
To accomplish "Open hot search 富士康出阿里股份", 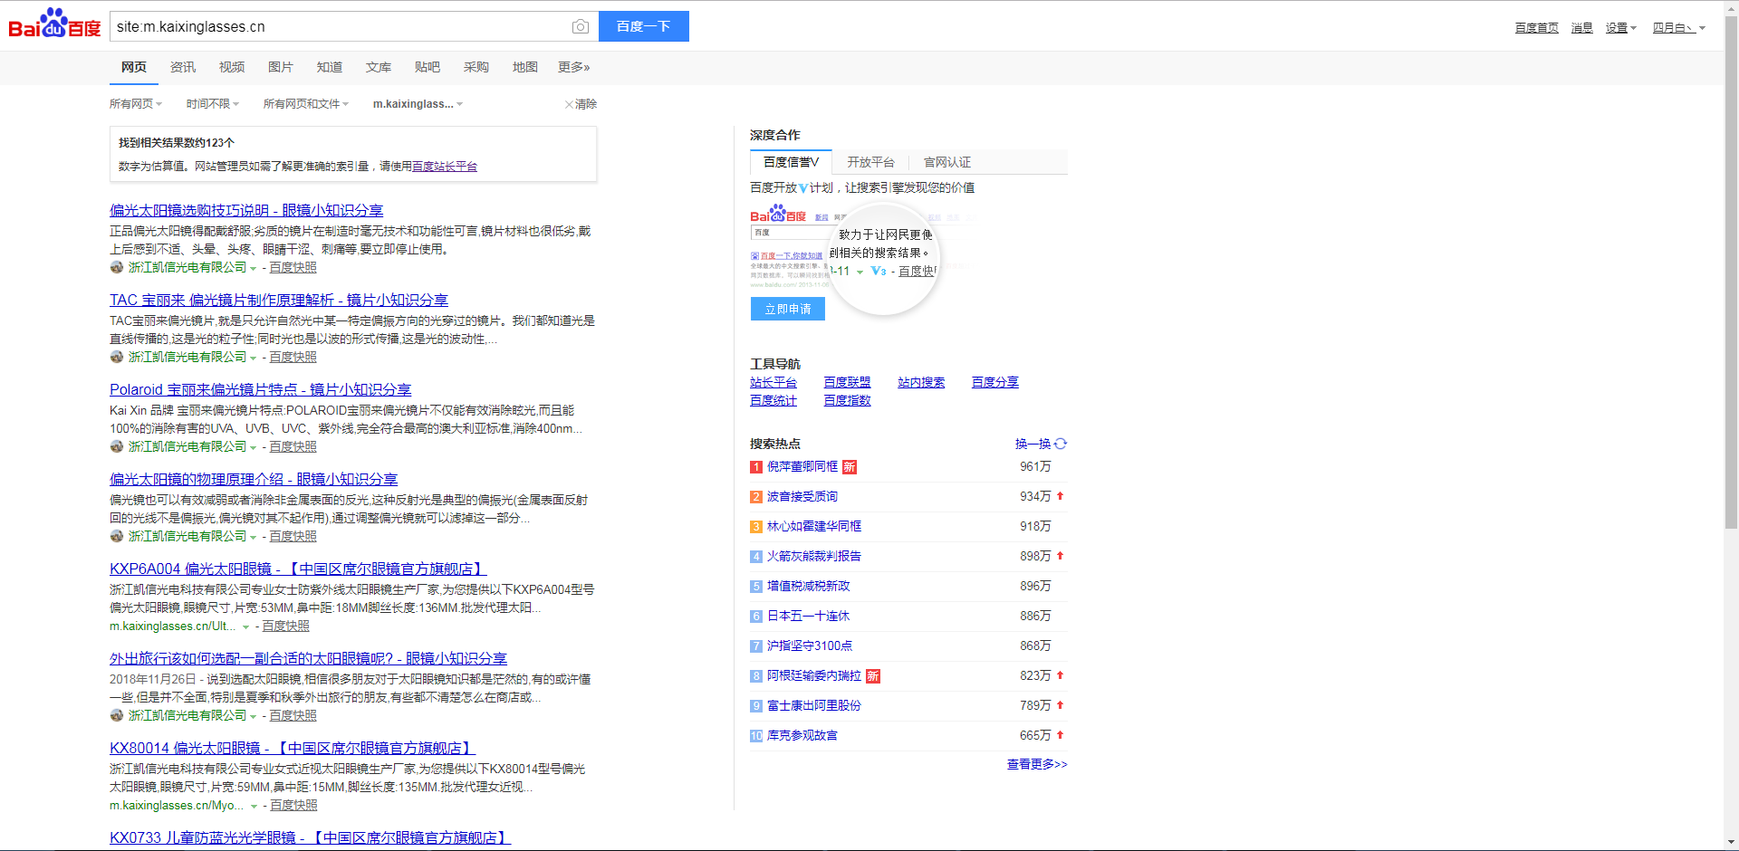I will 814,705.
